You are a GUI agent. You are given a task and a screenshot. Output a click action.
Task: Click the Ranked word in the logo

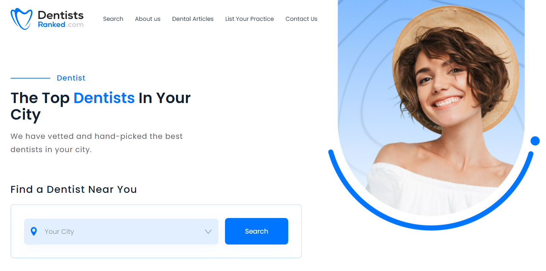coord(51,25)
